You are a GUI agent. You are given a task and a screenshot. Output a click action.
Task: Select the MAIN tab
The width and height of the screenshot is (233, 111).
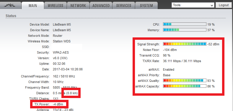(33, 6)
